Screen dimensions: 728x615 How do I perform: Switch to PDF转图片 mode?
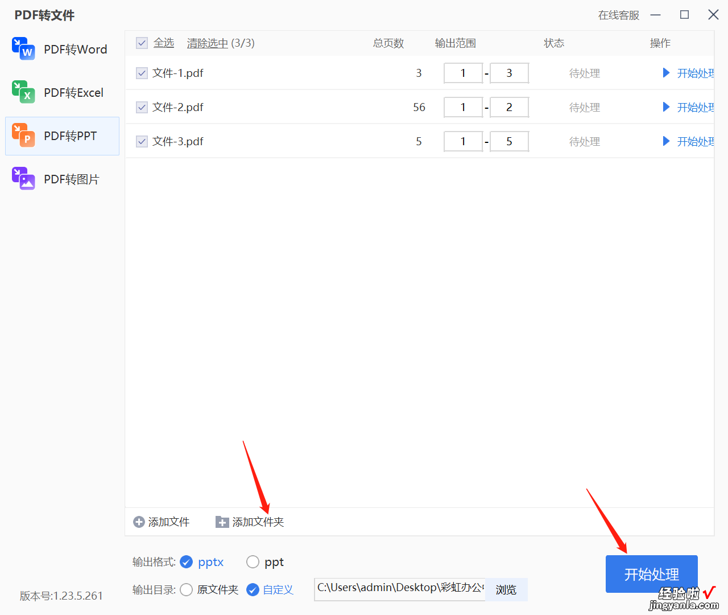[63, 179]
